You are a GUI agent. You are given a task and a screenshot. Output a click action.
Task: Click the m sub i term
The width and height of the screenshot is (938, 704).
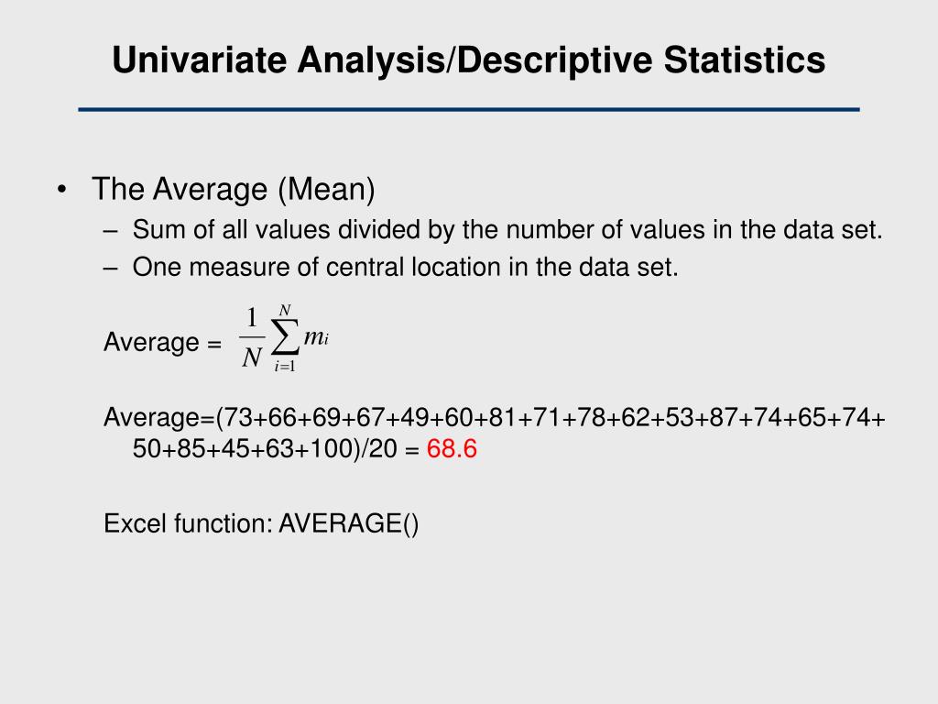[316, 337]
